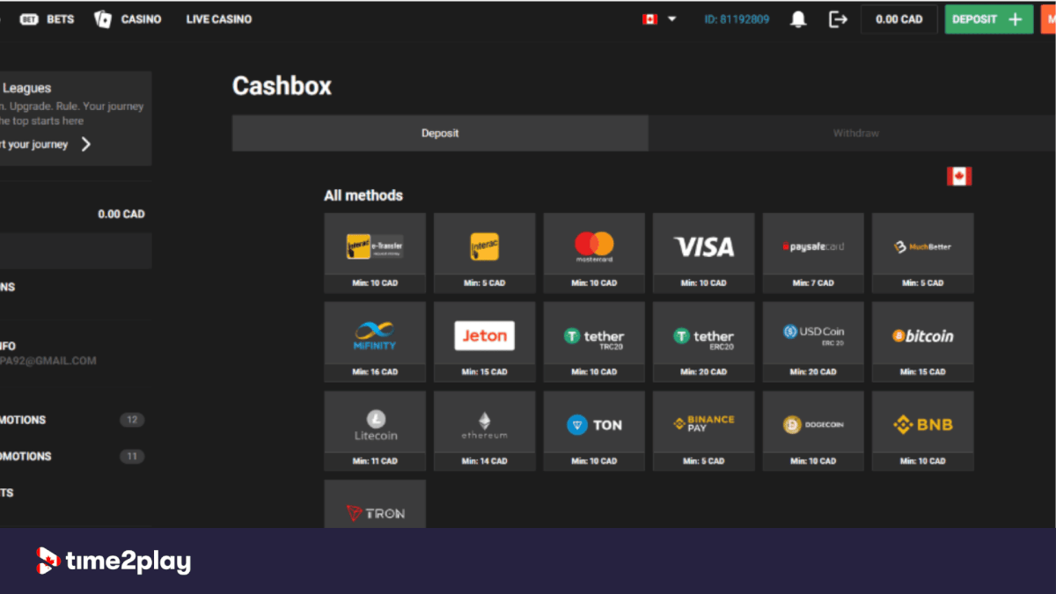Screen dimensions: 1056x594
Task: Open the Casino menu item
Action: pos(128,19)
